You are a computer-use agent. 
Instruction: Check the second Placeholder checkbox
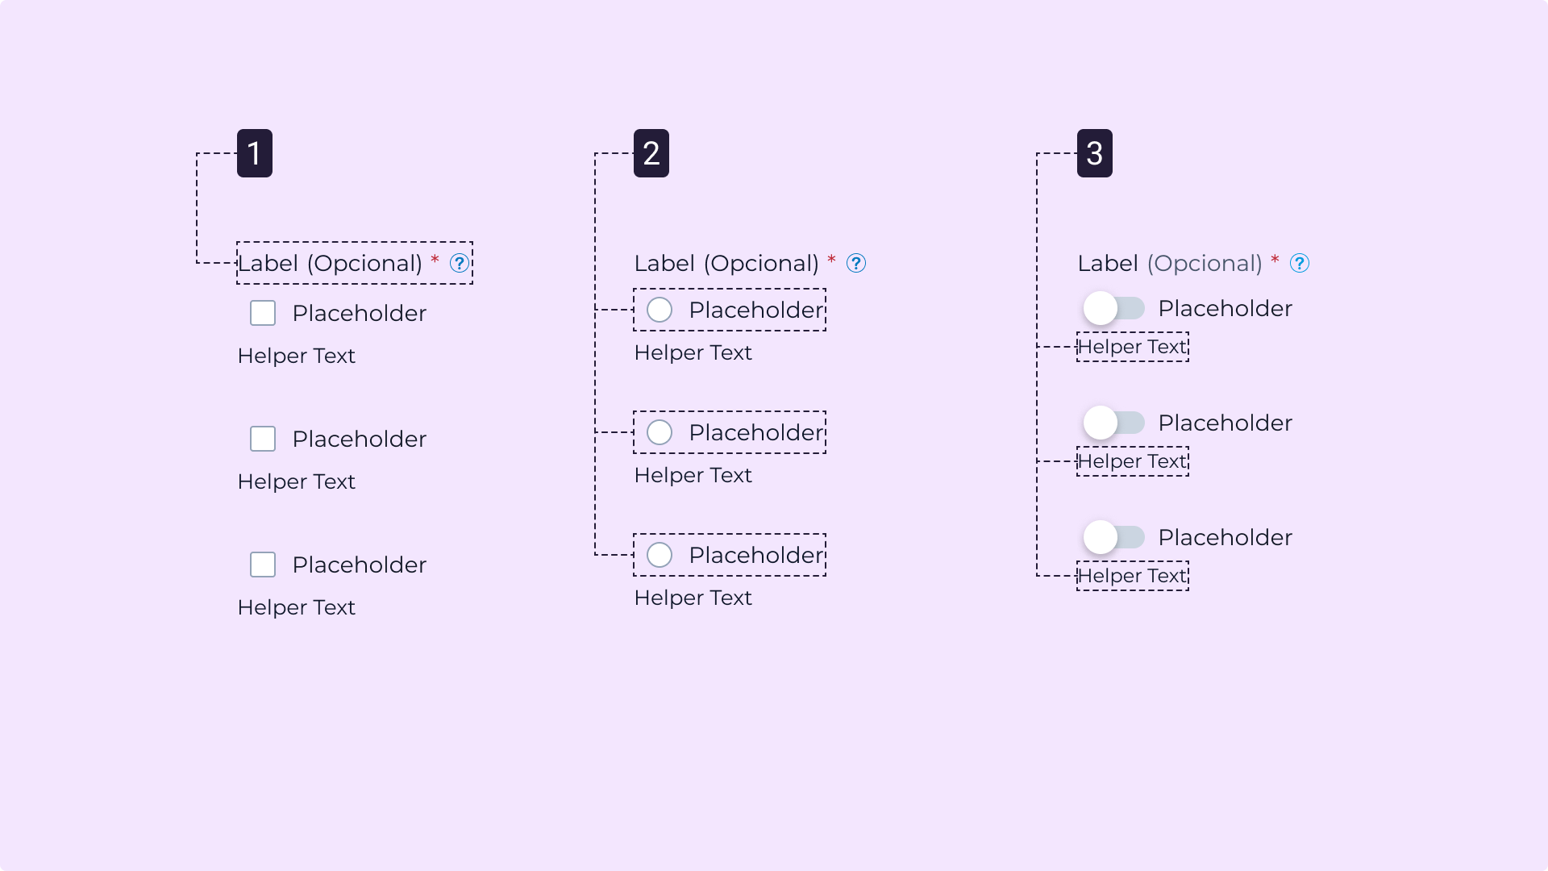click(263, 439)
